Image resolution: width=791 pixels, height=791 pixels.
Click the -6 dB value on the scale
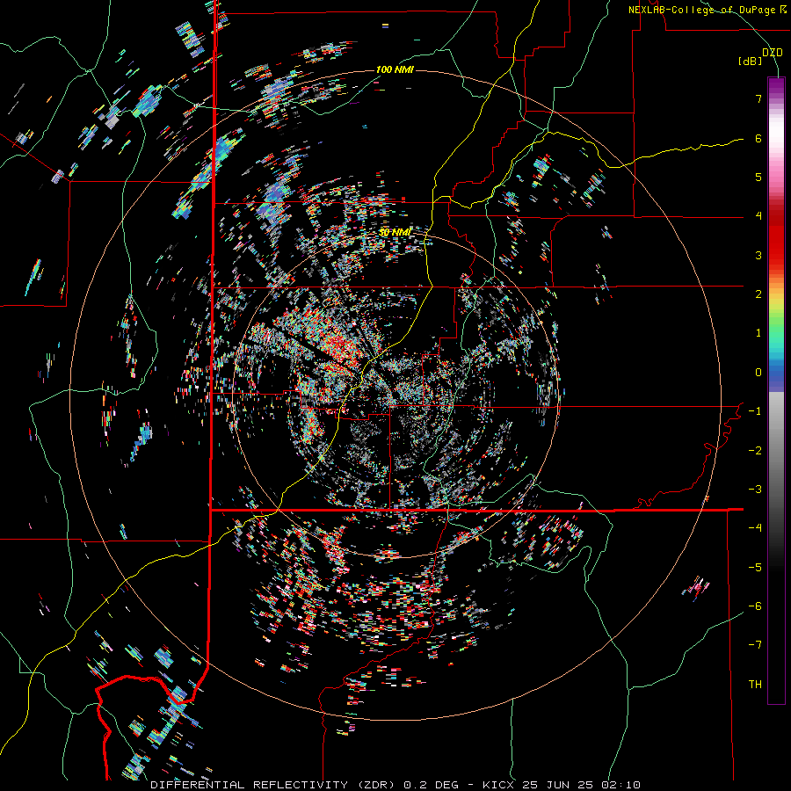coord(755,606)
